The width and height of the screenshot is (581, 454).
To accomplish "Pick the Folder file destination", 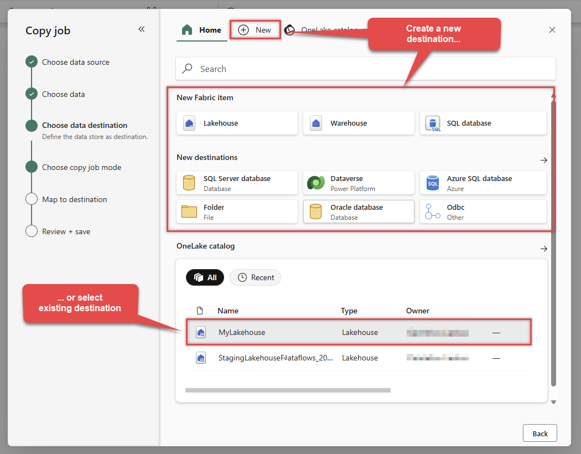I will point(237,211).
